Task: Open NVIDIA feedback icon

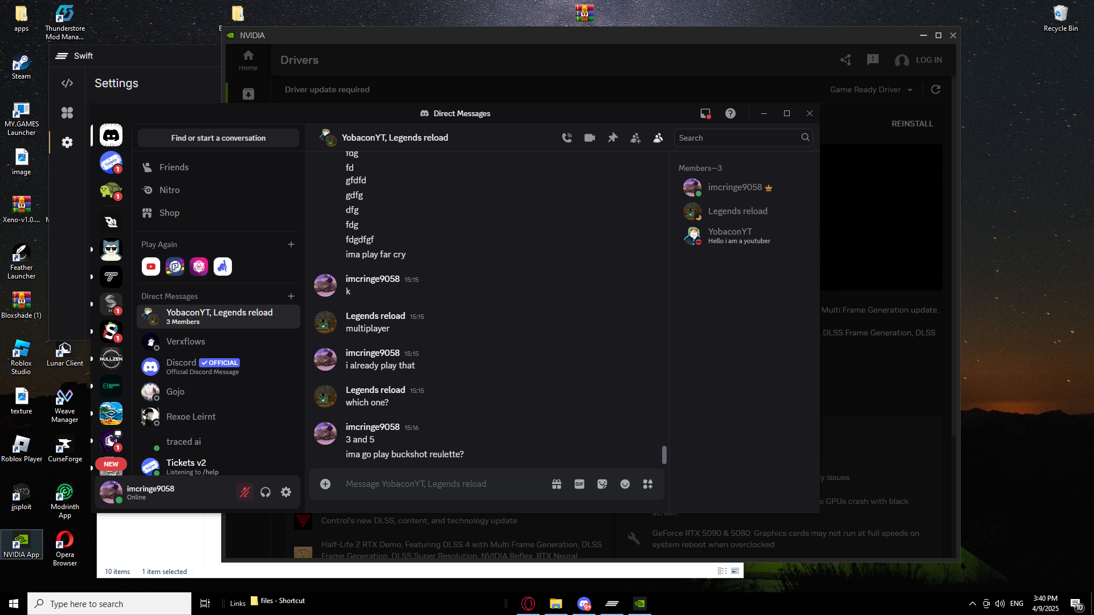Action: click(x=873, y=60)
